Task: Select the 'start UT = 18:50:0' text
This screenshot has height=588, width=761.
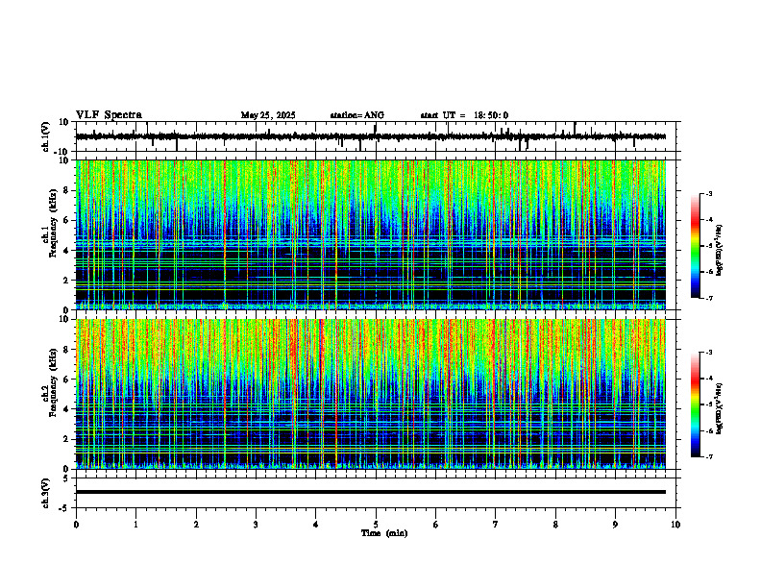Action: pos(464,115)
